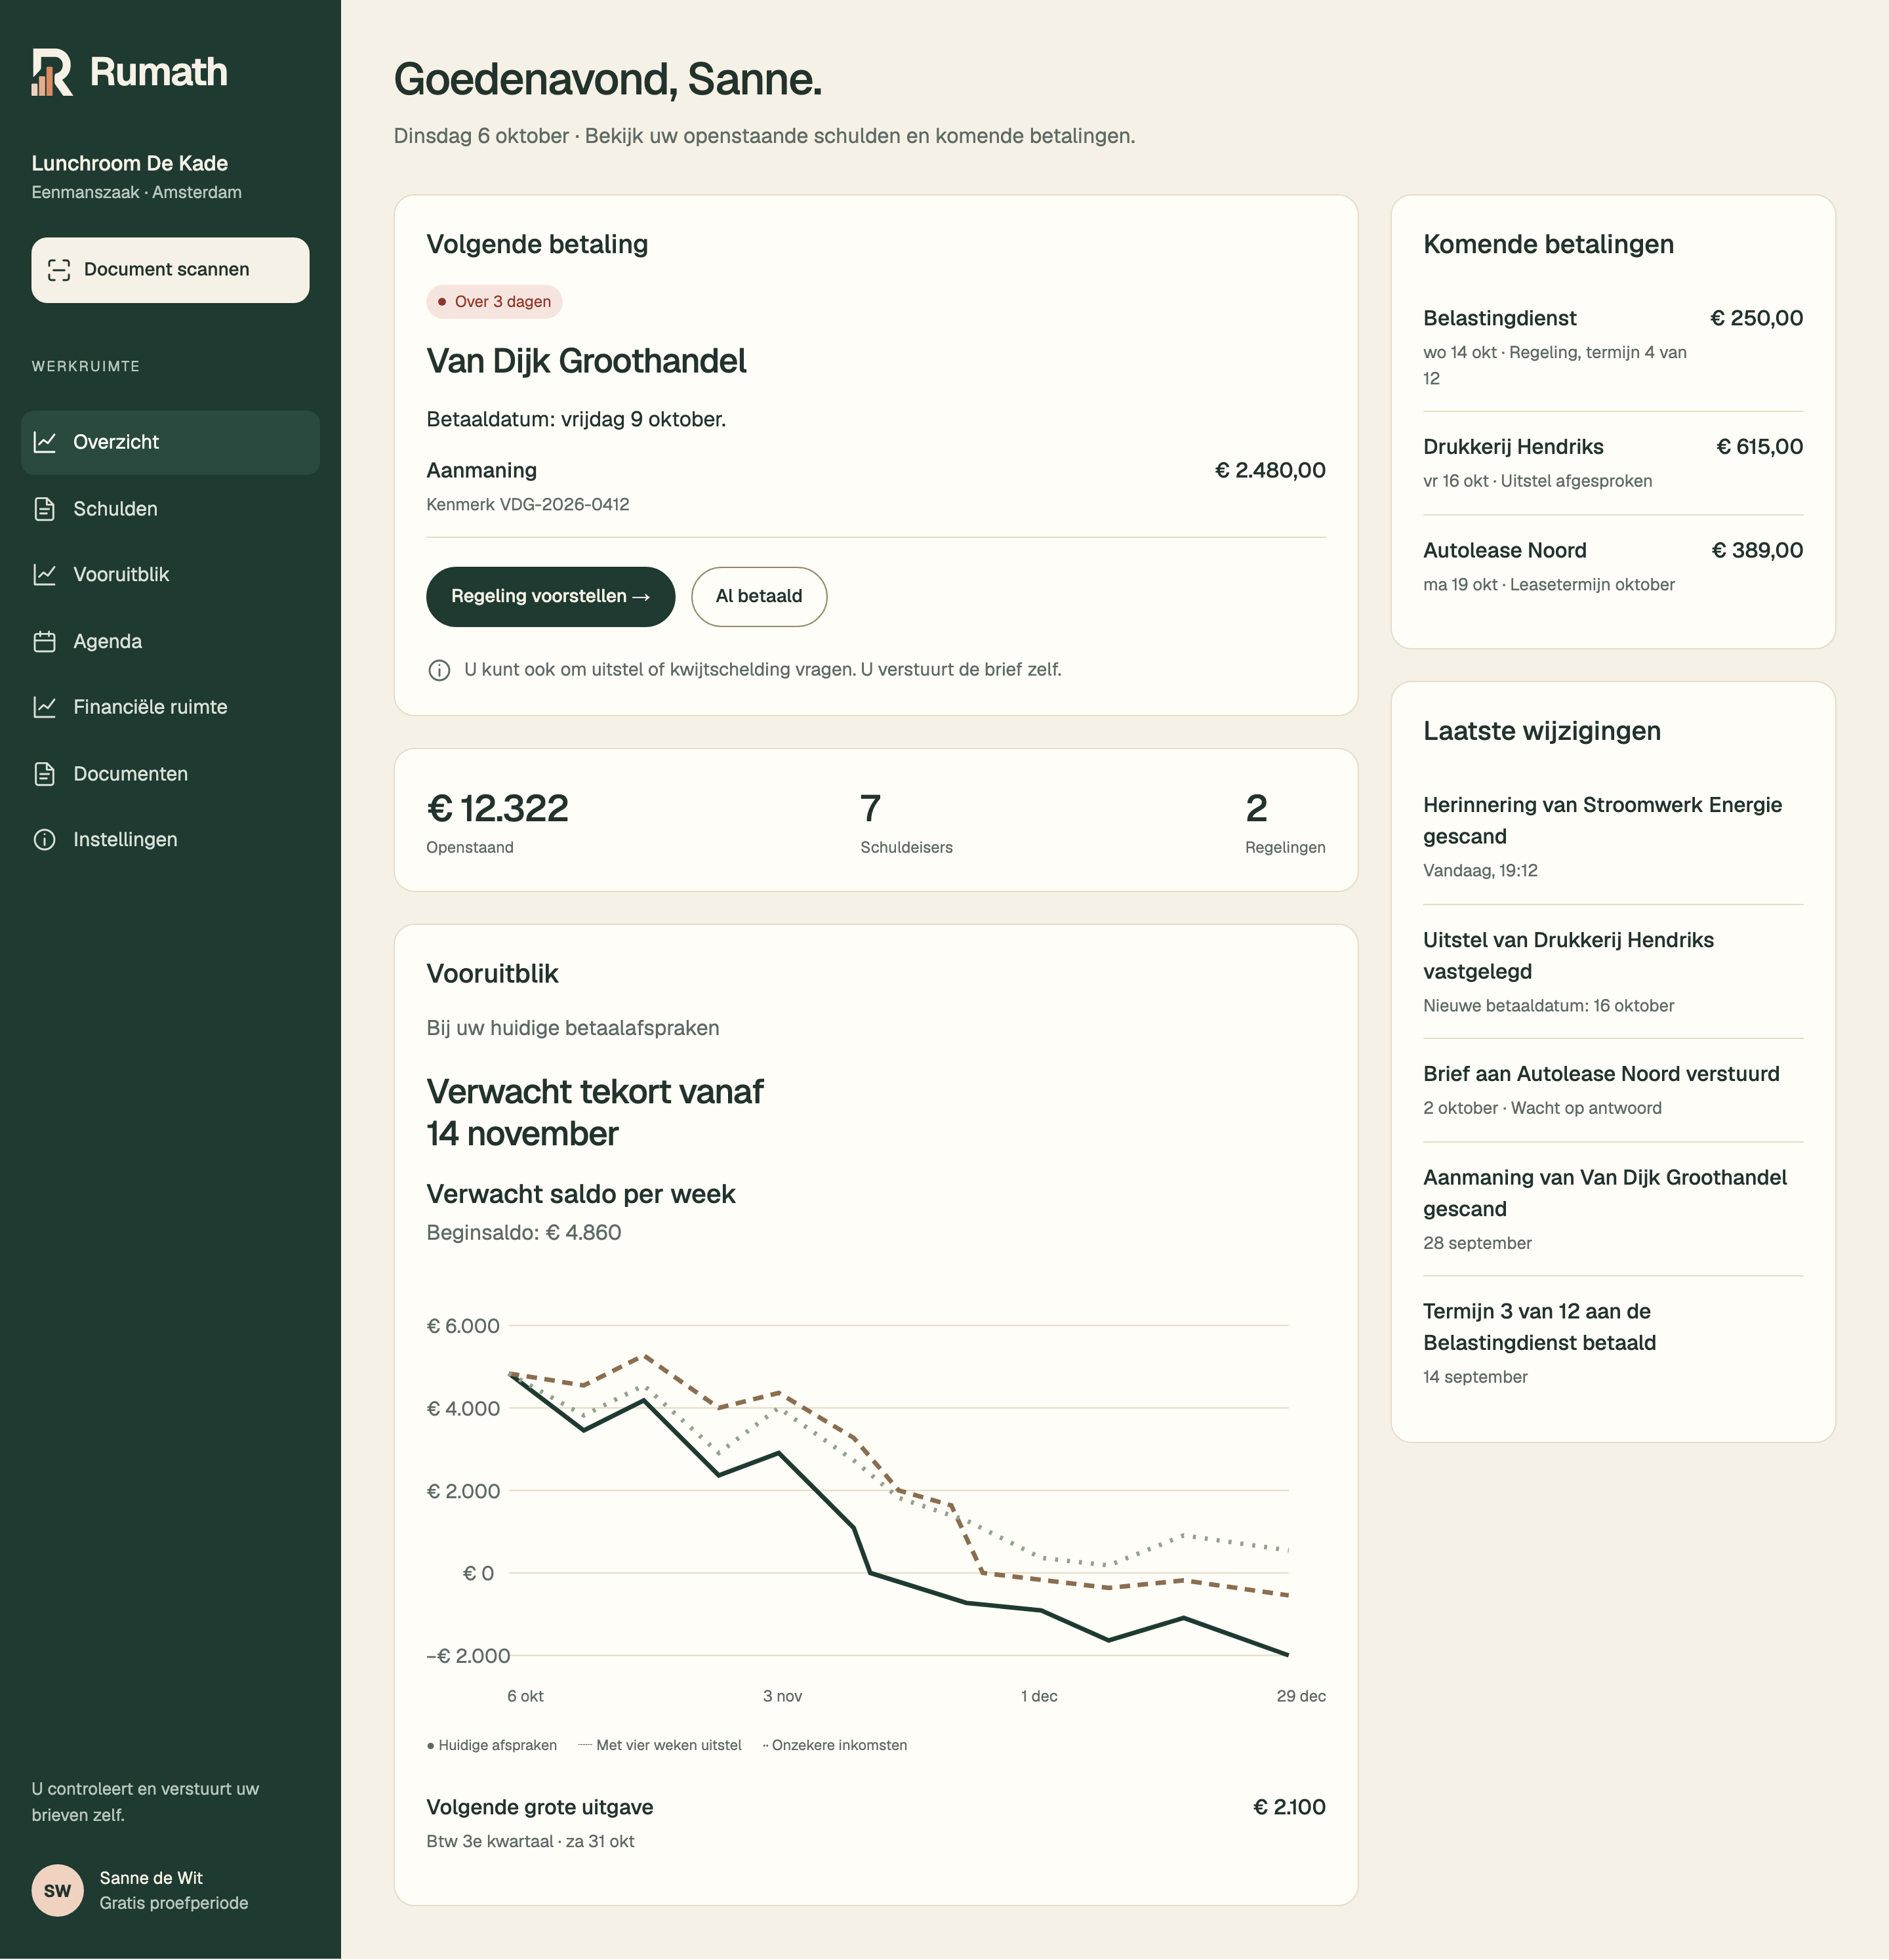Click the info icon beside uitstel hint
Image resolution: width=1889 pixels, height=1960 pixels.
pos(439,670)
